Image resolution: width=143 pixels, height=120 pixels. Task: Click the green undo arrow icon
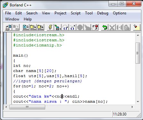coord(105,28)
